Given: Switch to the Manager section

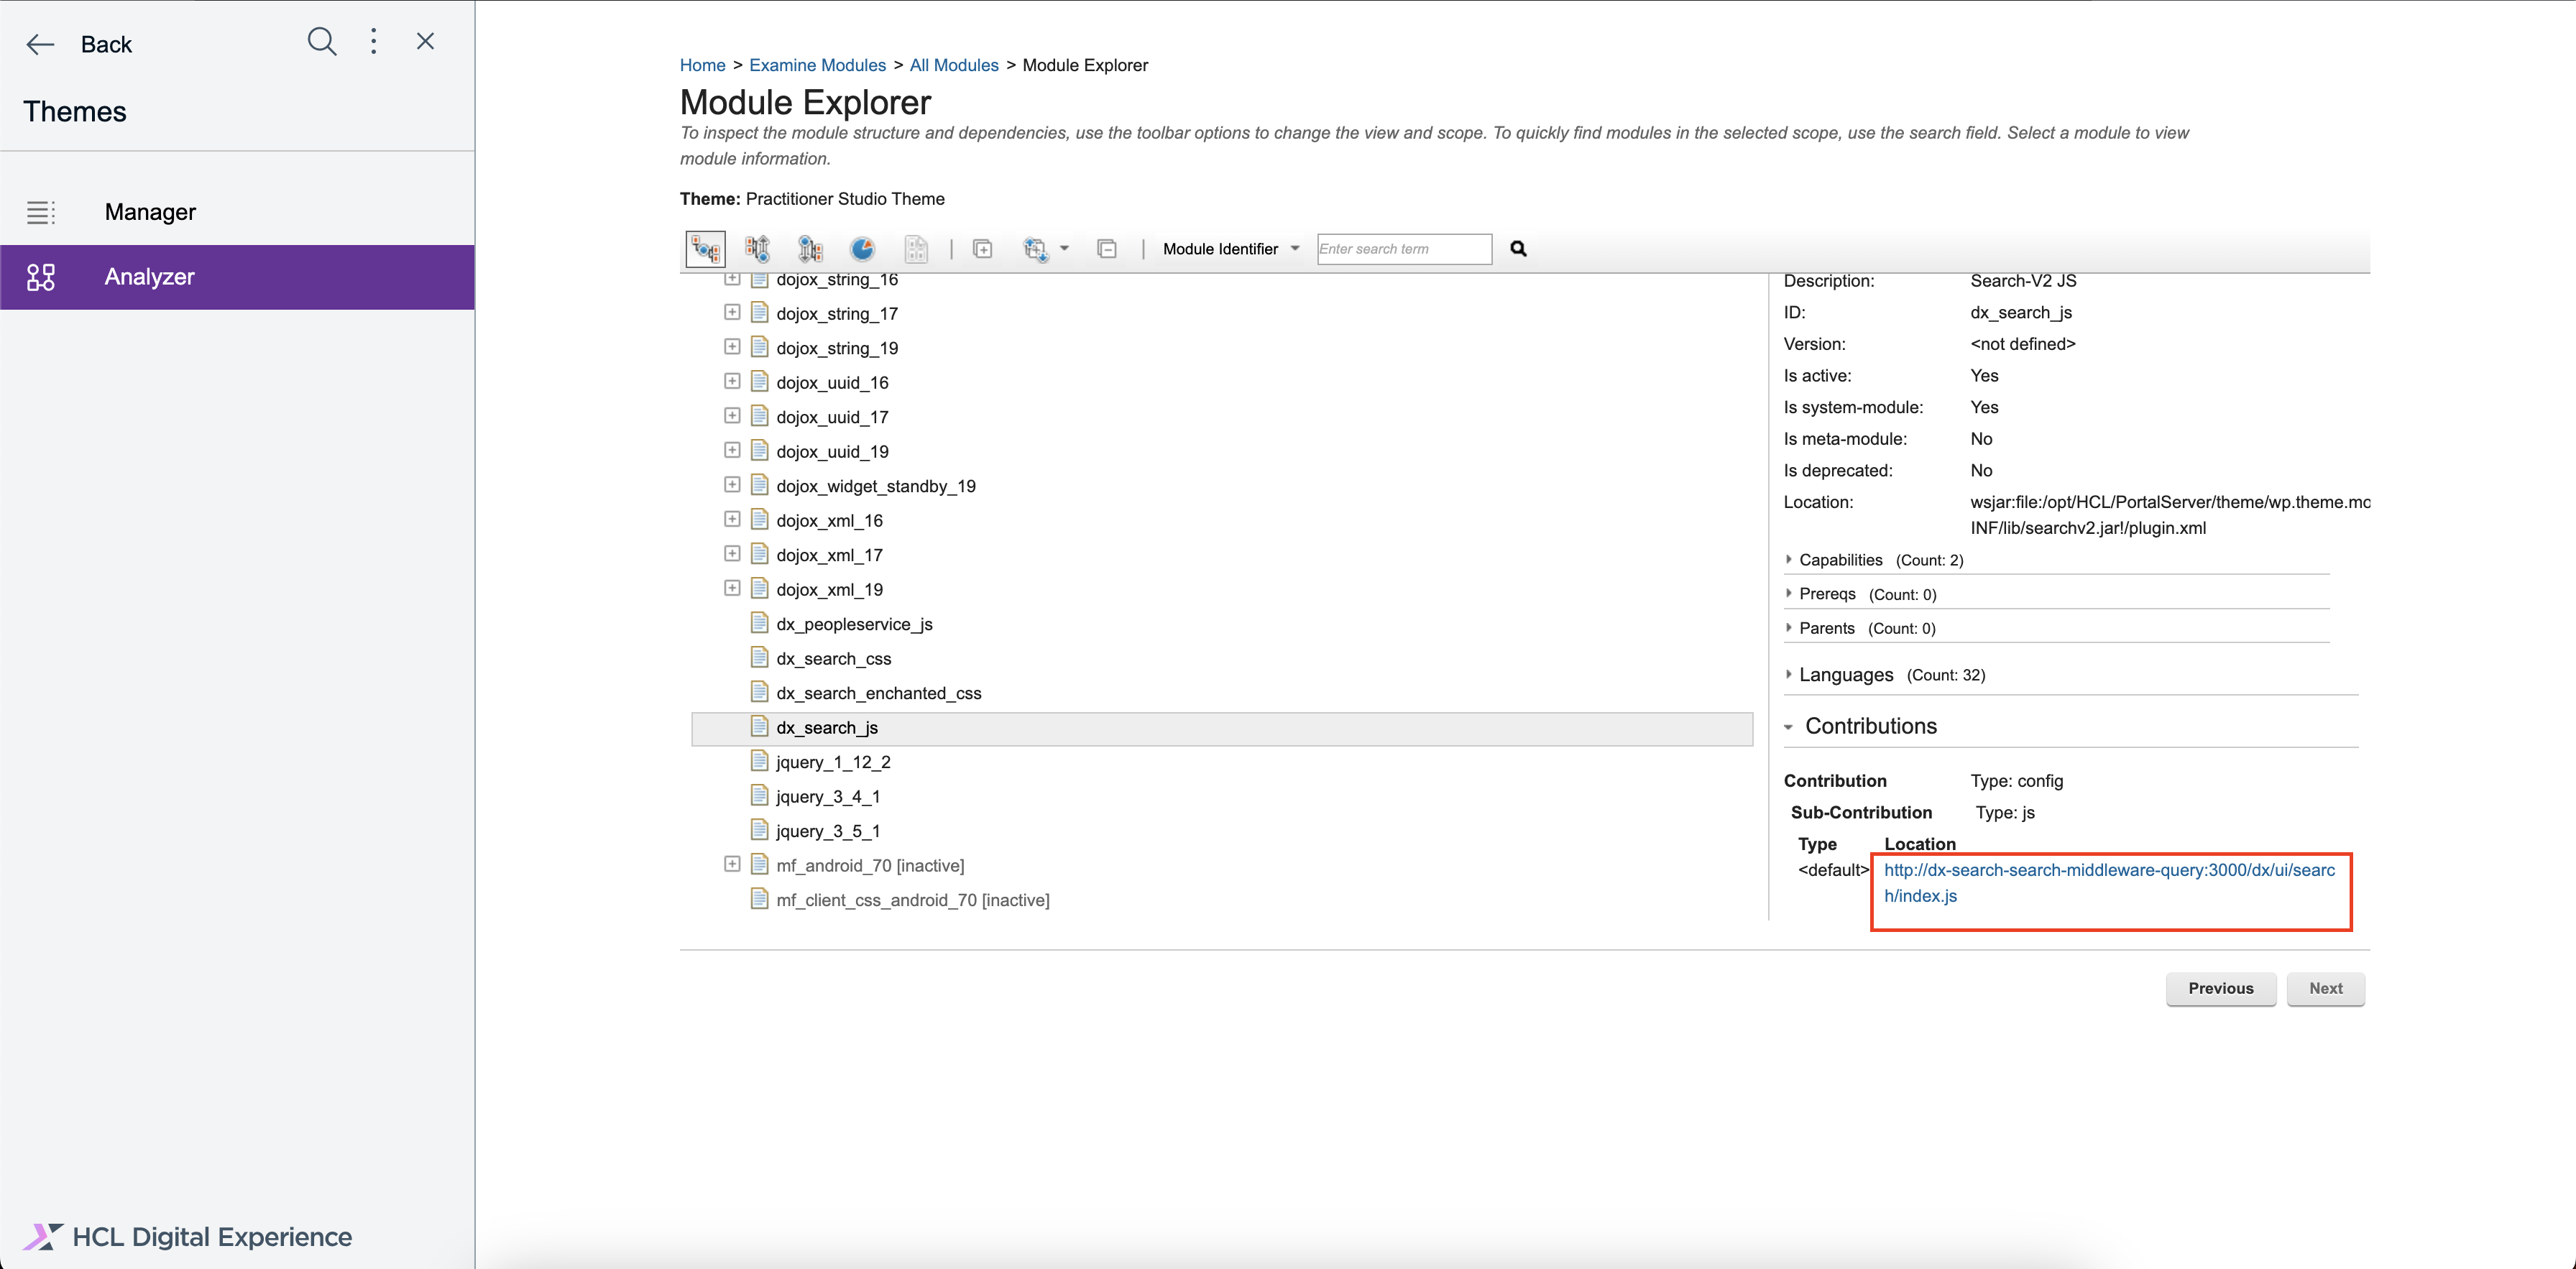Looking at the screenshot, I should coord(149,211).
